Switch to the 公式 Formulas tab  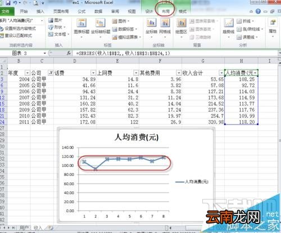pos(81,12)
